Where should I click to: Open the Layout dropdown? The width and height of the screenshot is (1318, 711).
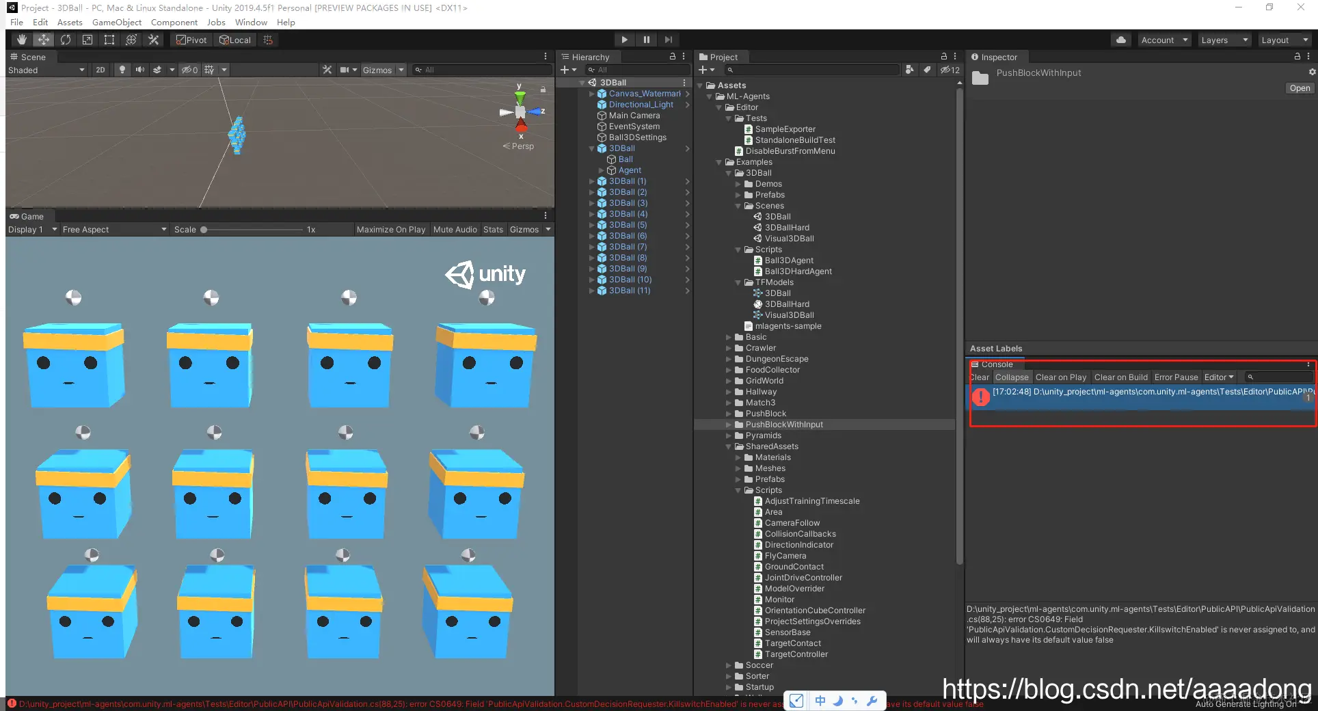click(1285, 40)
